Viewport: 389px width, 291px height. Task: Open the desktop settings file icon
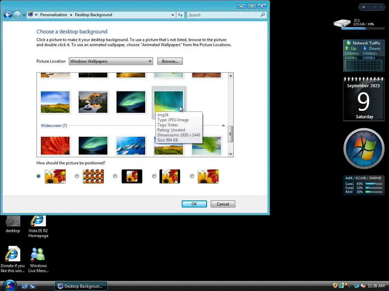12,225
